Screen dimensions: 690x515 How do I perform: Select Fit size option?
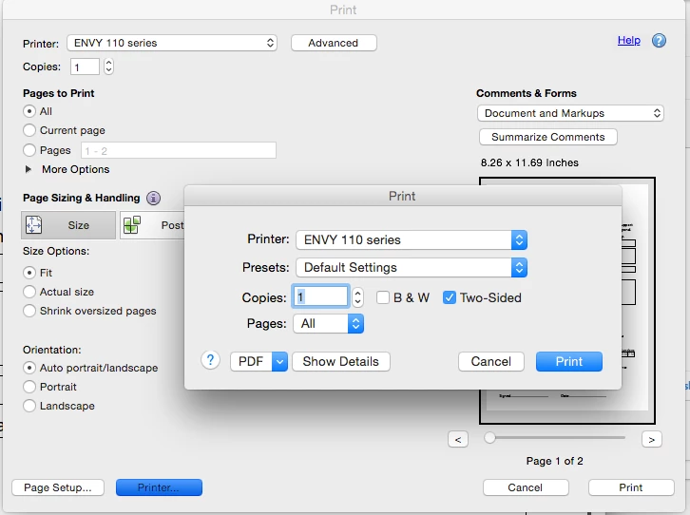29,273
